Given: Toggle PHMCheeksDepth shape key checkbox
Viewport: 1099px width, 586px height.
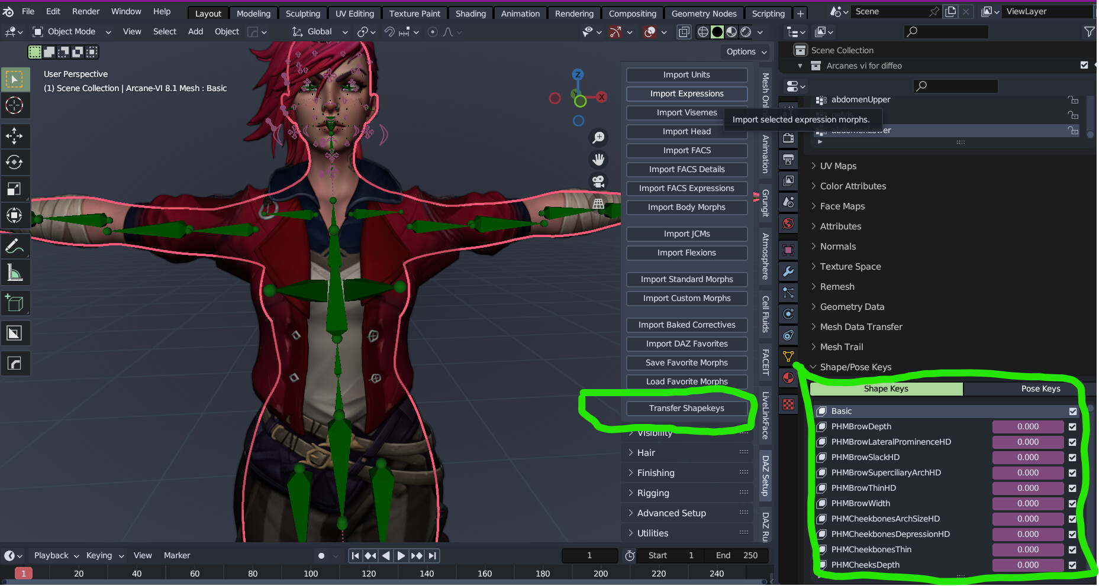Looking at the screenshot, I should pos(1072,565).
